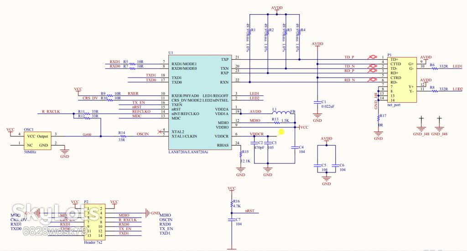467x251 pixels.
Task: Click the TD_N net label
Action: pyautogui.click(x=350, y=66)
